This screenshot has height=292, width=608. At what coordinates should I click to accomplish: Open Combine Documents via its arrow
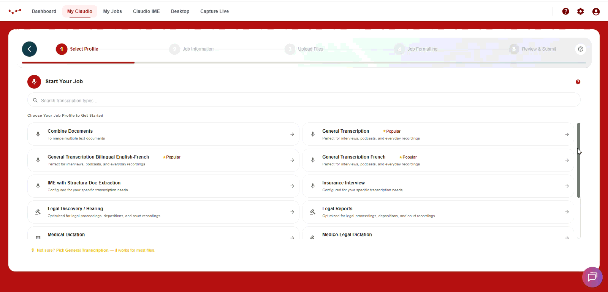tap(292, 134)
